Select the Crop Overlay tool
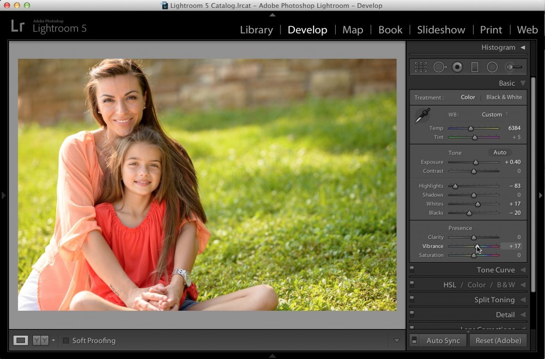The height and width of the screenshot is (359, 545). (x=420, y=67)
